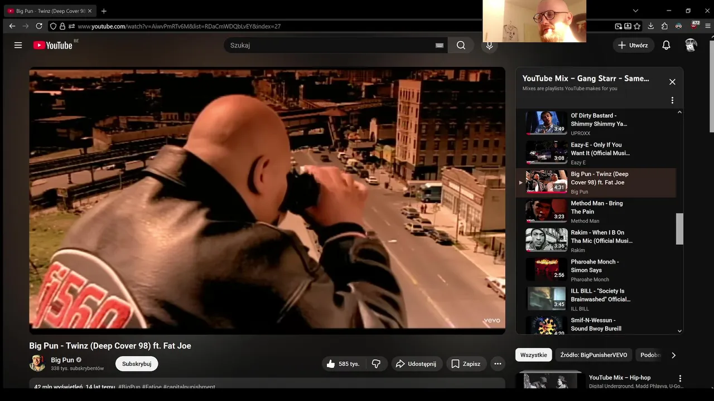Click the video player to pause
714x401 pixels.
click(267, 200)
